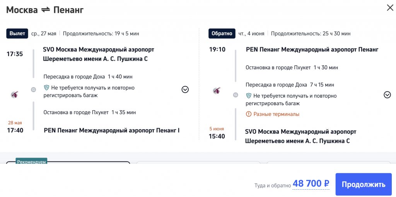Click the outbound baggage shield icon
The height and width of the screenshot is (197, 396).
point(46,88)
